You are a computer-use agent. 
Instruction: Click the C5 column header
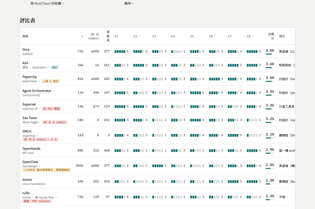click(192, 36)
